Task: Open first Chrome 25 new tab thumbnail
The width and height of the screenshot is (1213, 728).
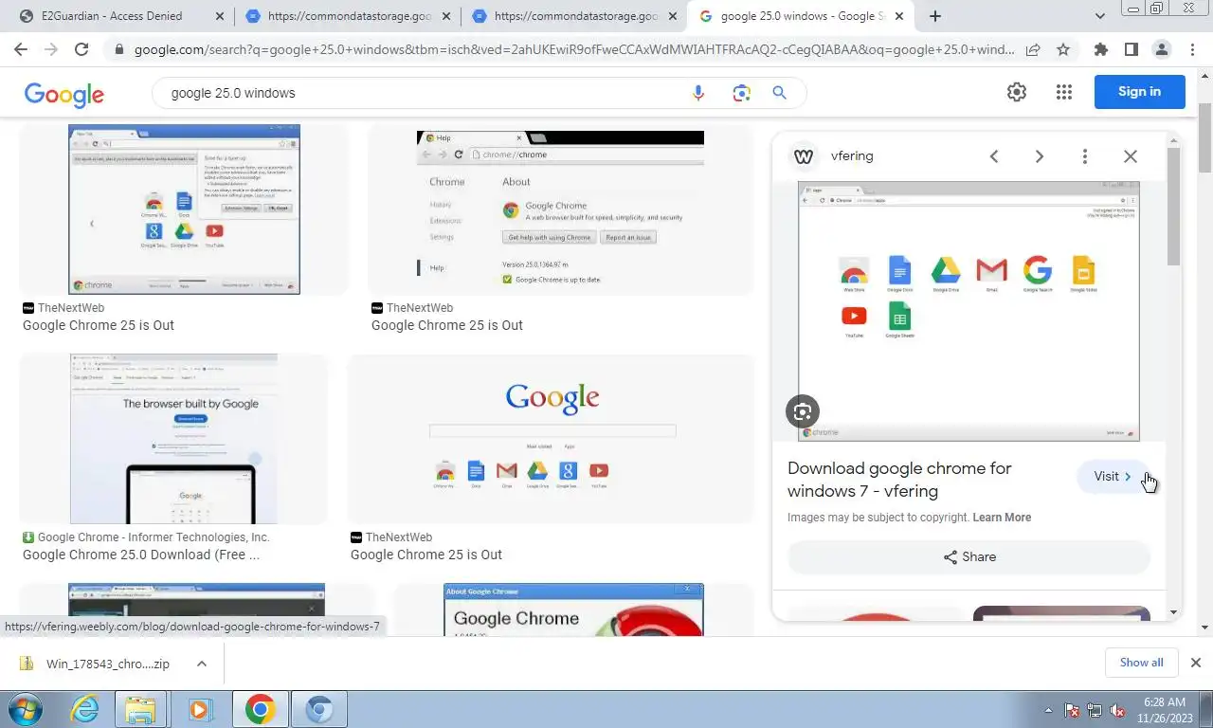Action: (x=184, y=209)
